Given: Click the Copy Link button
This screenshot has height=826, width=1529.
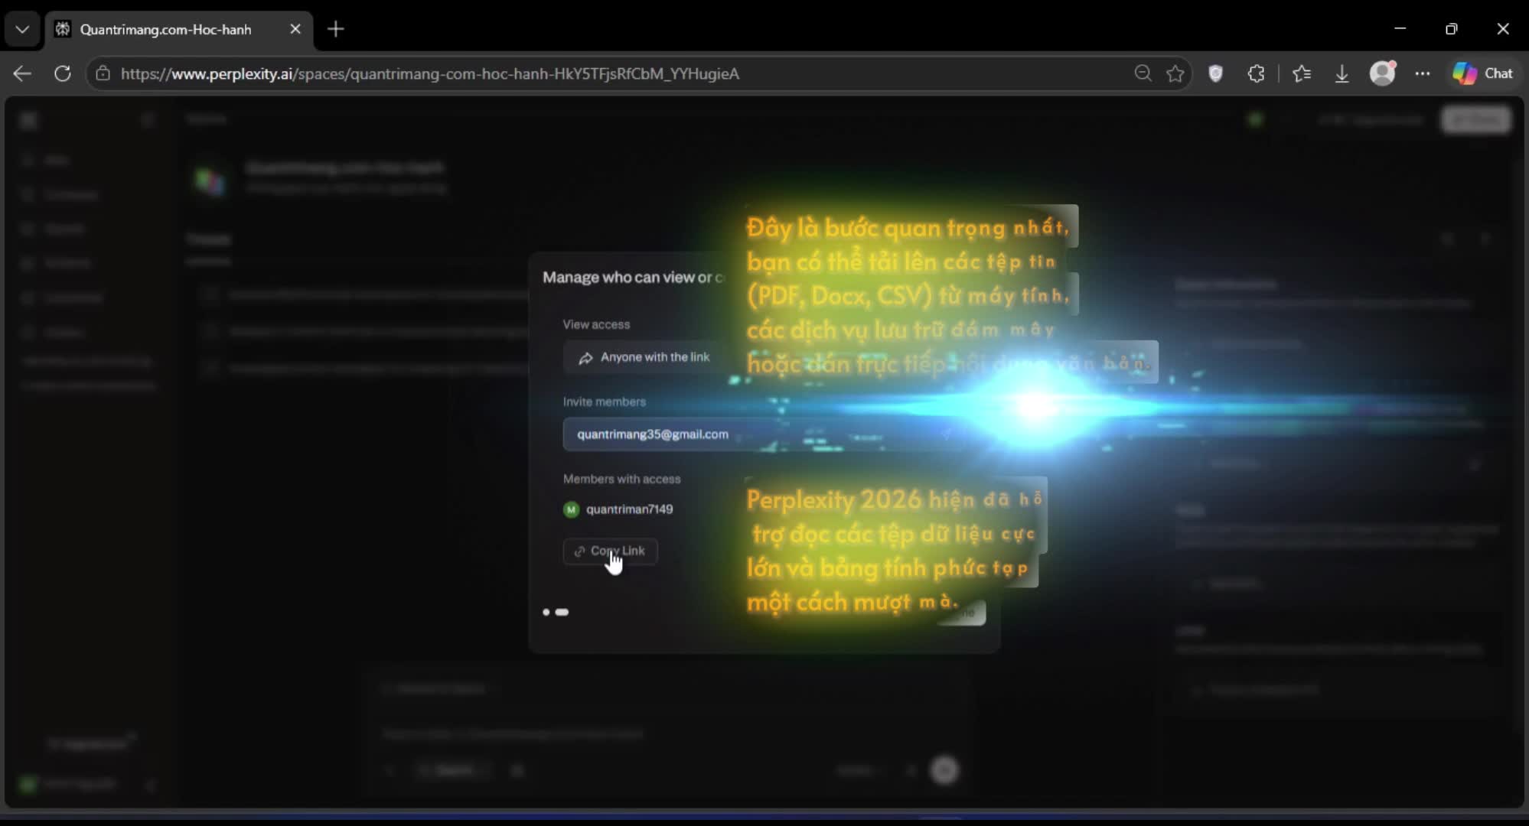Looking at the screenshot, I should click(x=610, y=551).
